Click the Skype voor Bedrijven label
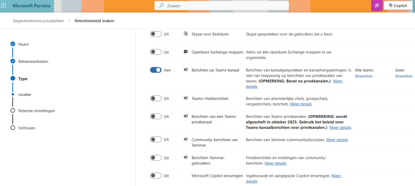Image resolution: width=415 pixels, height=186 pixels. (x=210, y=34)
